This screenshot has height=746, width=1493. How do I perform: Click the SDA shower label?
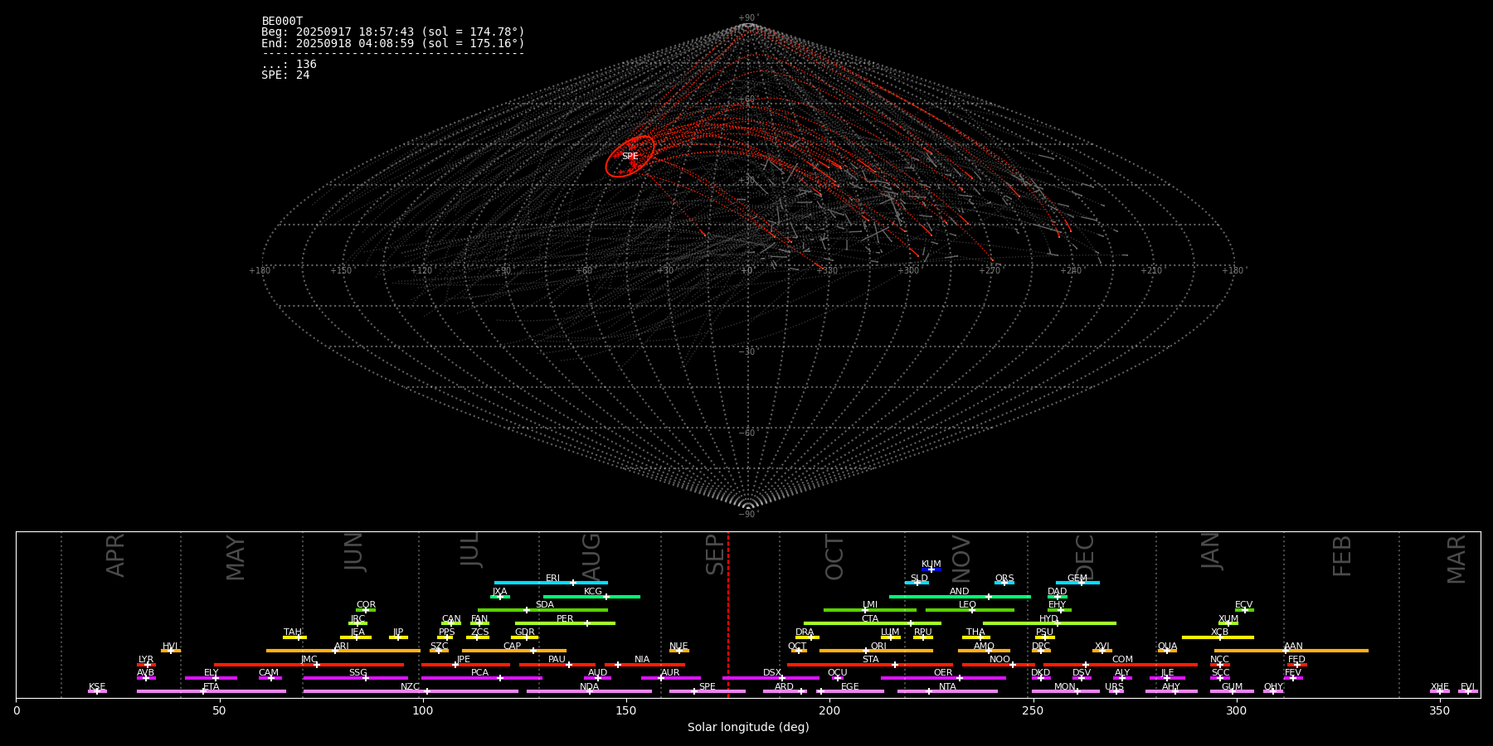(x=545, y=605)
